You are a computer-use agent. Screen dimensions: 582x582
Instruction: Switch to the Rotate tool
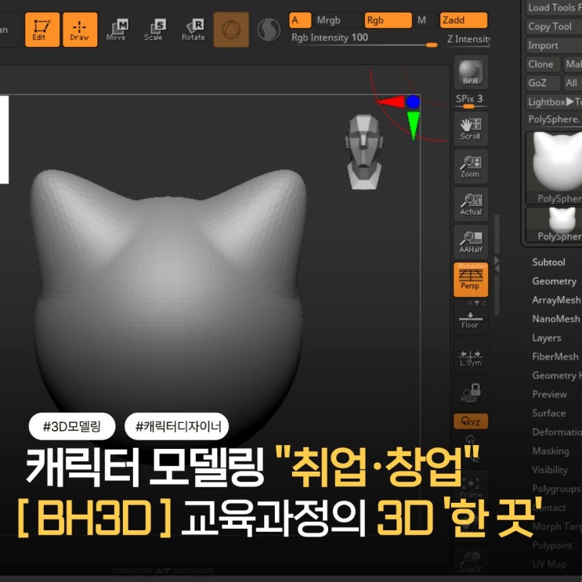click(193, 30)
